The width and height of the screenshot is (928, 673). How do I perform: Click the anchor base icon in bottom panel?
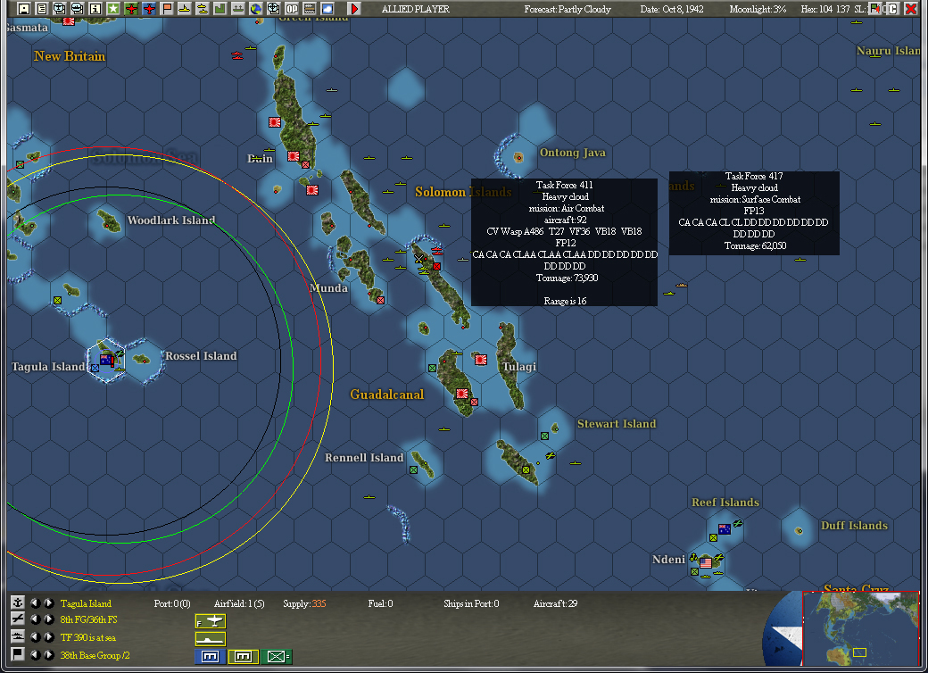[x=18, y=602]
